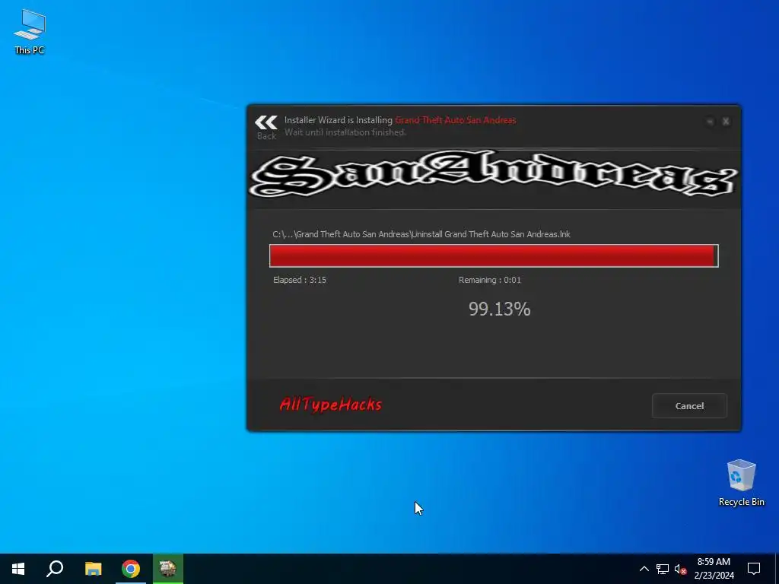This screenshot has width=779, height=584.
Task: Close the Installer Wizard window
Action: click(726, 121)
